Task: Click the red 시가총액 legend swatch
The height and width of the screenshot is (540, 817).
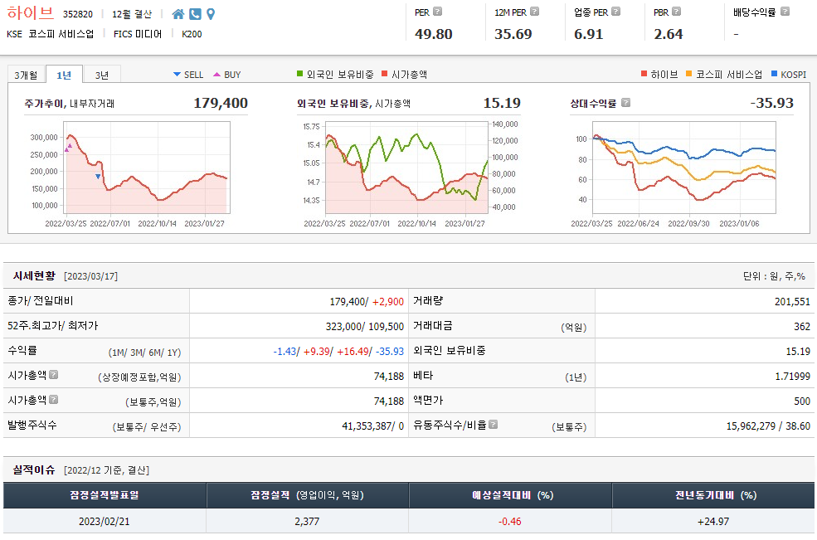Action: click(385, 74)
